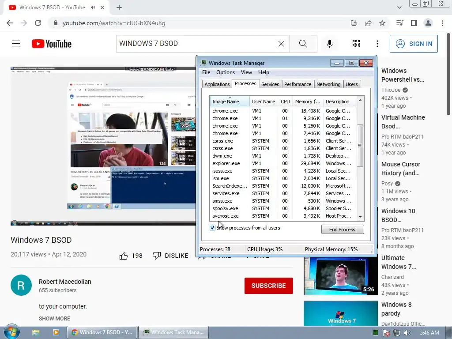Select the spoolsv.exe process row
Viewport: 452px width, 339px height.
click(283, 208)
